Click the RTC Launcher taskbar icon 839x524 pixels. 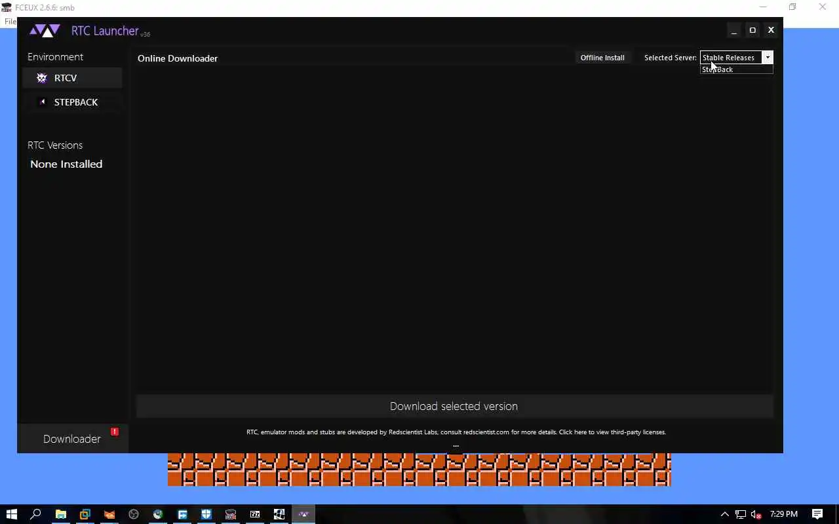coord(303,514)
